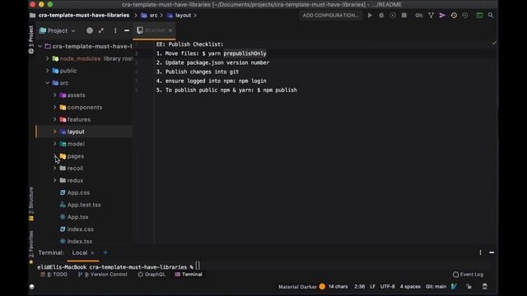Close the Local terminal tab
This screenshot has width=527, height=296.
[92, 252]
